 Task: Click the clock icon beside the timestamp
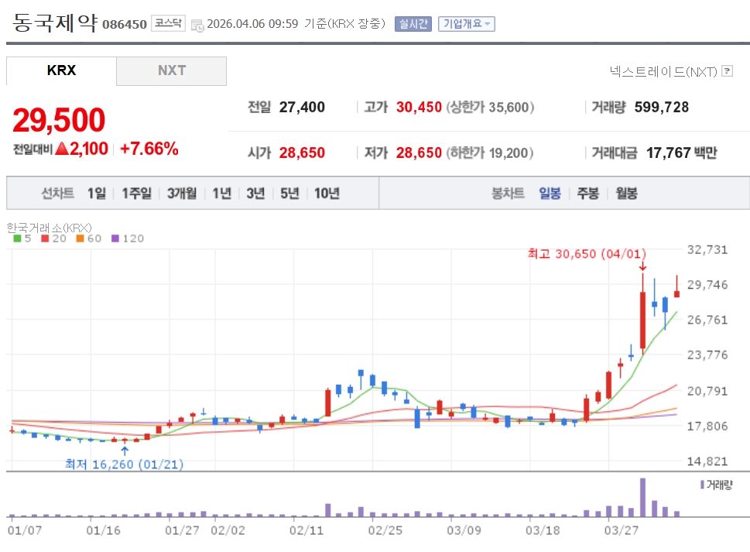tap(197, 25)
